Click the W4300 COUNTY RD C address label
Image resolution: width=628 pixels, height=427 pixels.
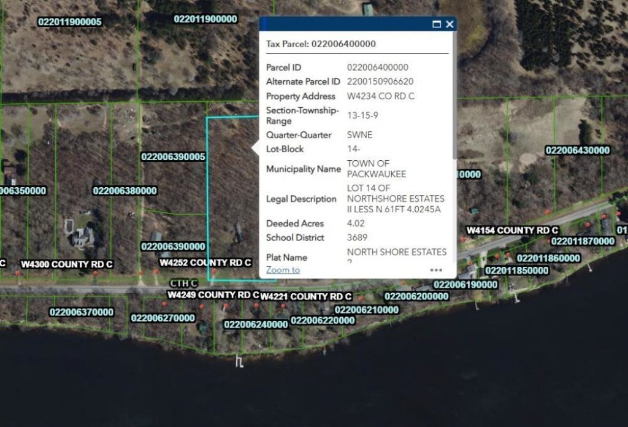[67, 264]
